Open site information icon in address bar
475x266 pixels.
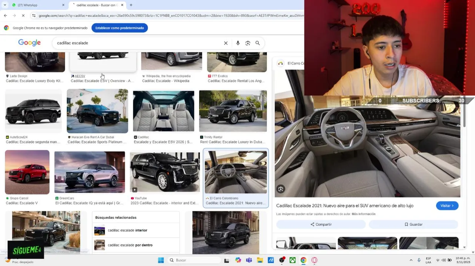pyautogui.click(x=34, y=16)
